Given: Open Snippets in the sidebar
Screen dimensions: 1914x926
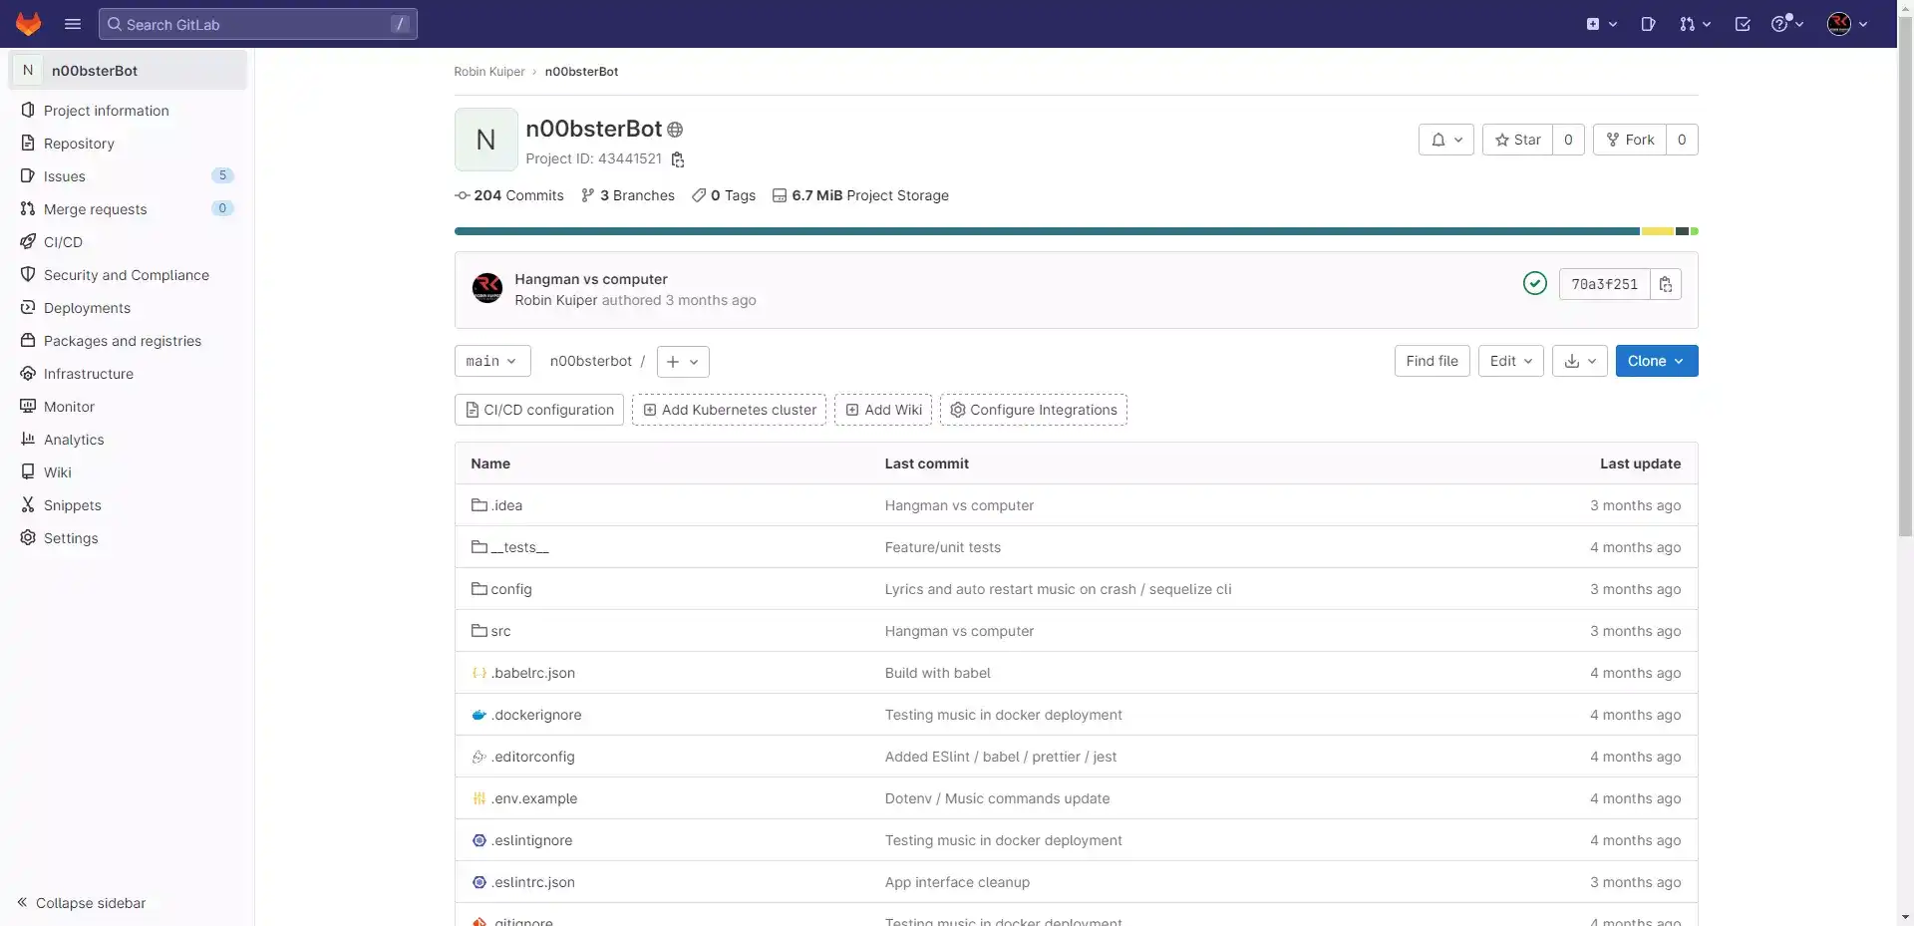Looking at the screenshot, I should coord(128,505).
